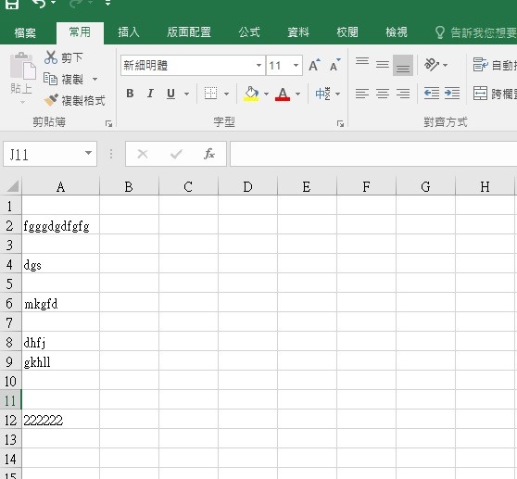The height and width of the screenshot is (479, 517).
Task: Click the Increase Indent icon
Action: coord(452,94)
